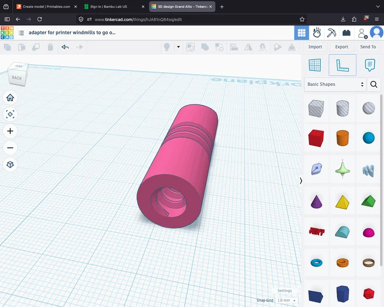The width and height of the screenshot is (384, 307).
Task: Open the Notes tool icon
Action: 370,65
